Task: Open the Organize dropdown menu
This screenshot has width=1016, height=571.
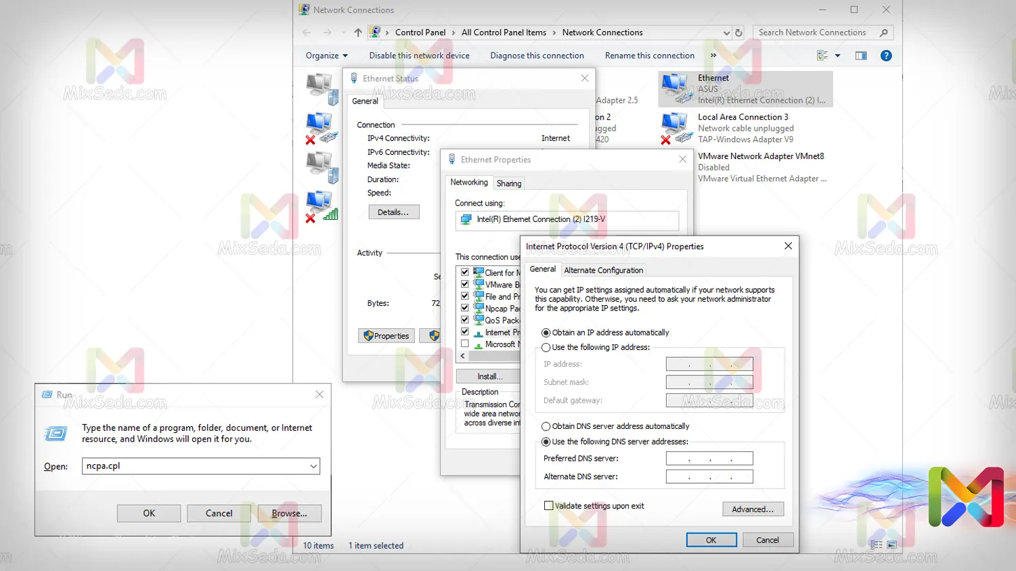Action: (326, 55)
